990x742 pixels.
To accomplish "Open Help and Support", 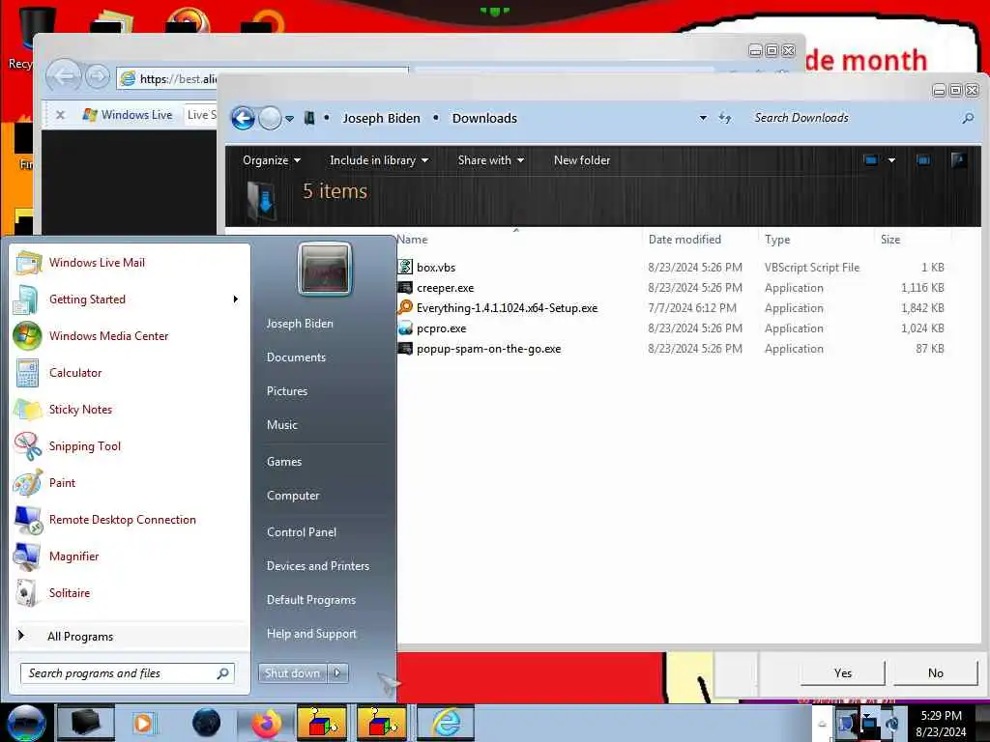I will click(311, 634).
